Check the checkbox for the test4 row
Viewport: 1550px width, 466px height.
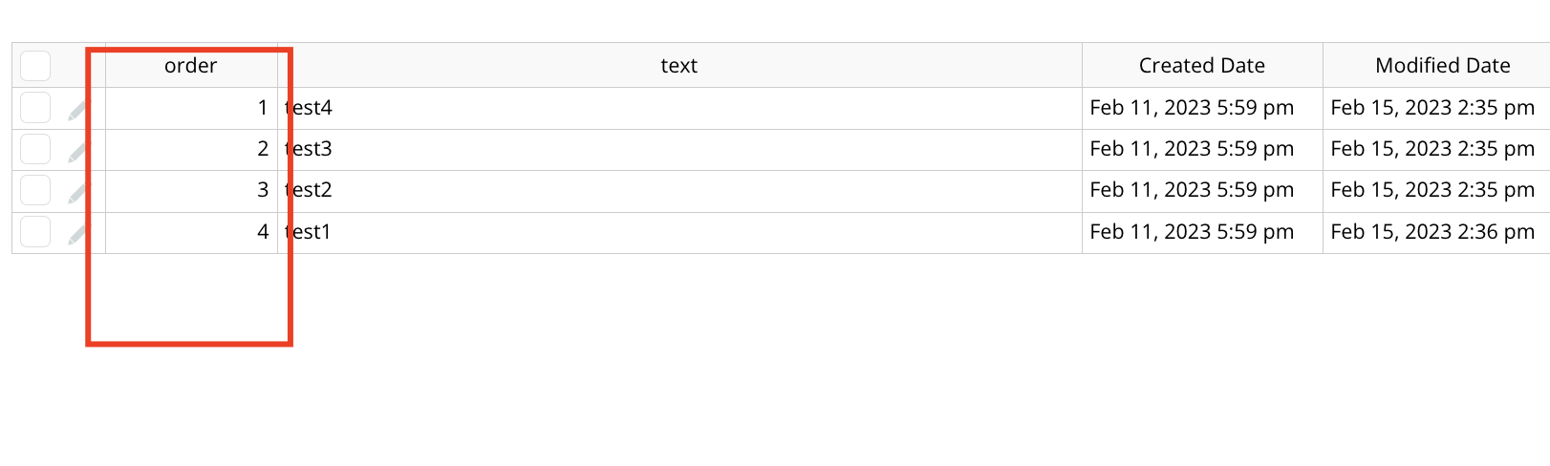coord(35,108)
